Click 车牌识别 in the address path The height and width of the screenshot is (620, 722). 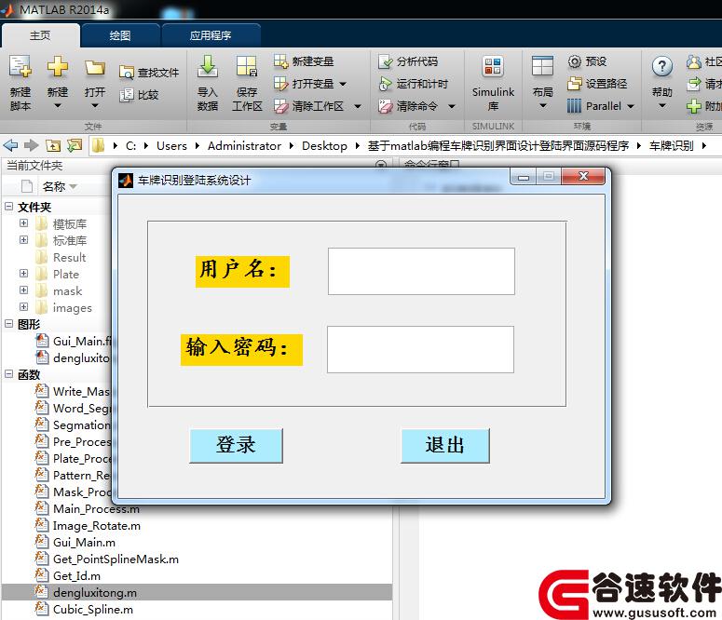[x=671, y=146]
